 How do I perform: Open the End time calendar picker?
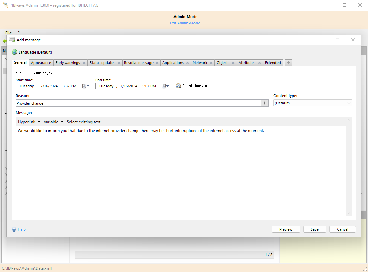tap(166, 86)
